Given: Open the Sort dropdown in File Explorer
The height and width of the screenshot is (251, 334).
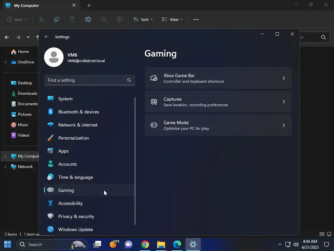Looking at the screenshot, I should pyautogui.click(x=143, y=19).
